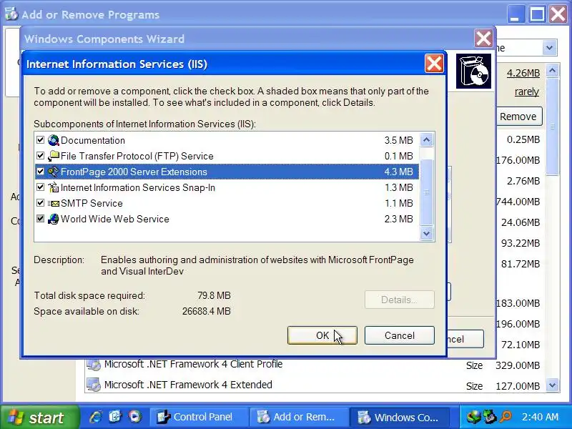This screenshot has width=572, height=429.
Task: Click the 2:40 AM taskbar clock
Action: pyautogui.click(x=540, y=417)
